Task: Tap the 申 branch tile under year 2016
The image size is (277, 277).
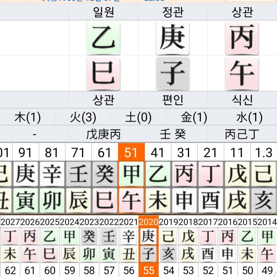Action: point(227,254)
